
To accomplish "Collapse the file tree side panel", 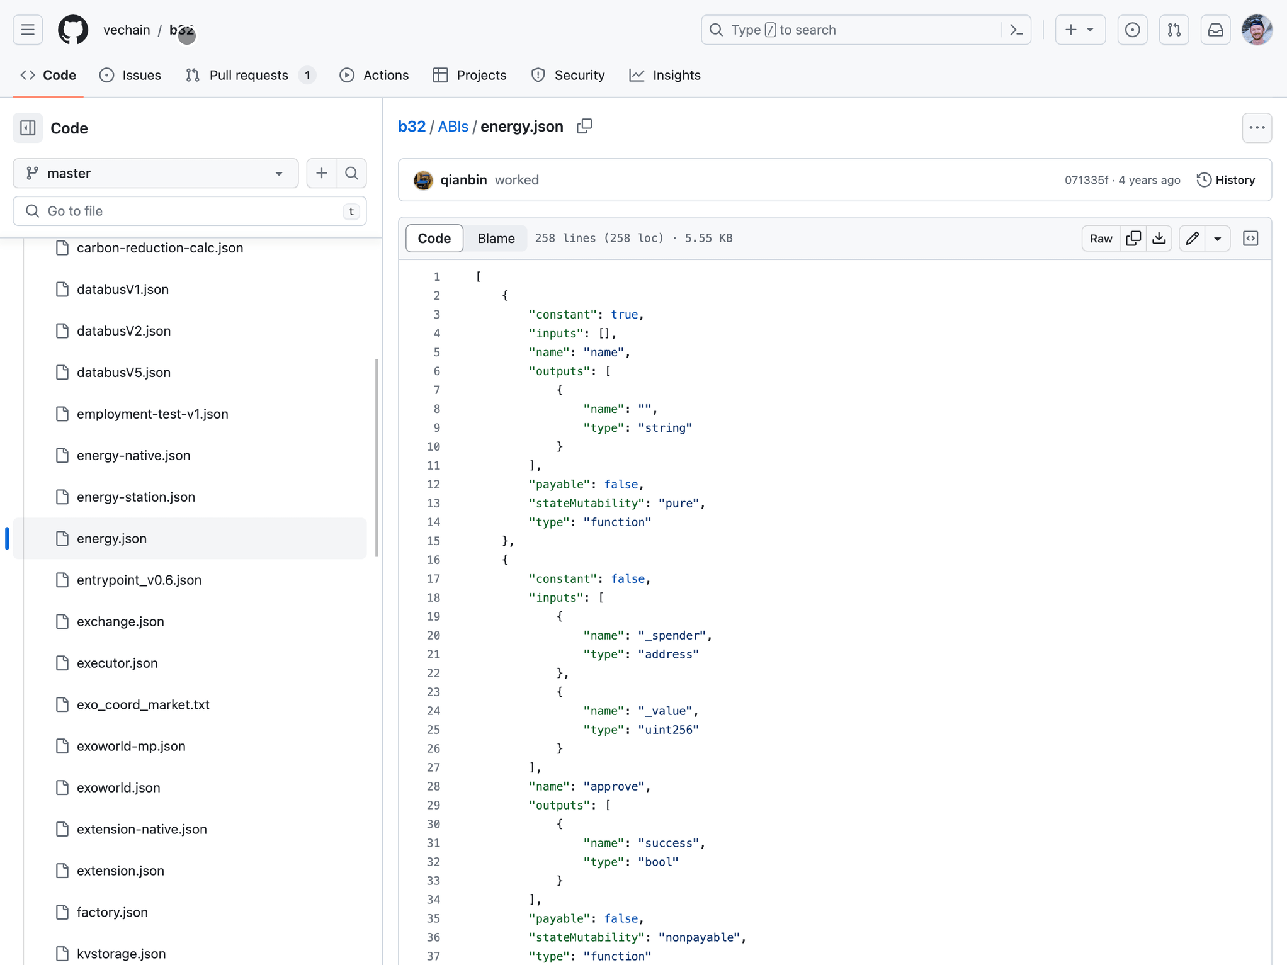I will coord(28,128).
